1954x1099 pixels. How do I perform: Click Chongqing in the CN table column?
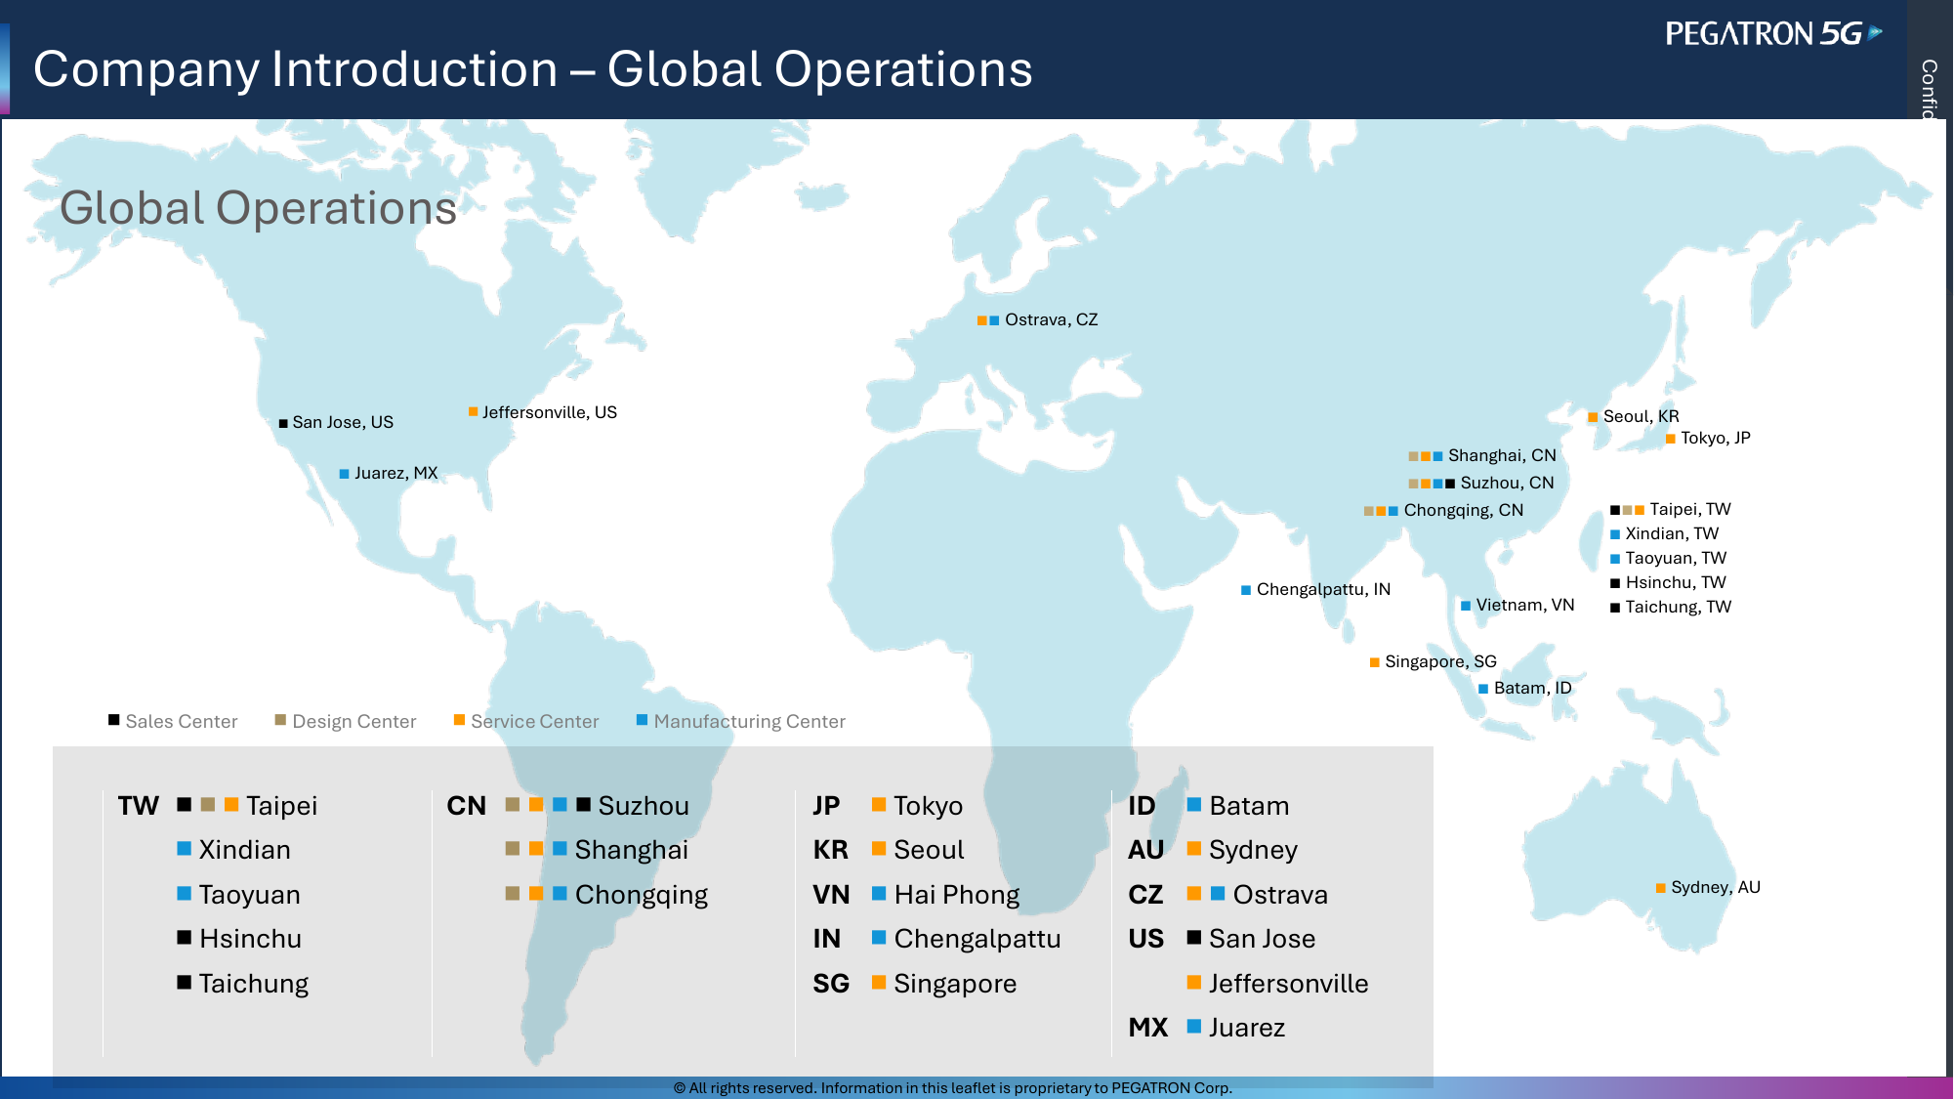[642, 895]
